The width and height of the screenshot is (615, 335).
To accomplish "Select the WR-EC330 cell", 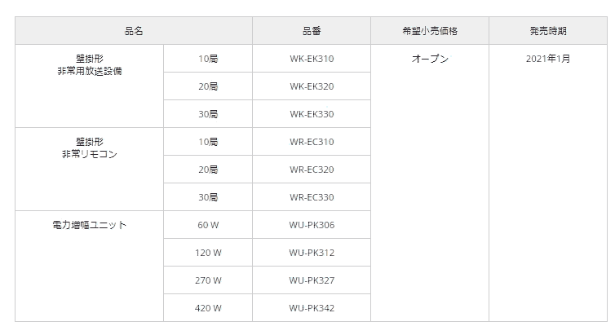I will 312,197.
